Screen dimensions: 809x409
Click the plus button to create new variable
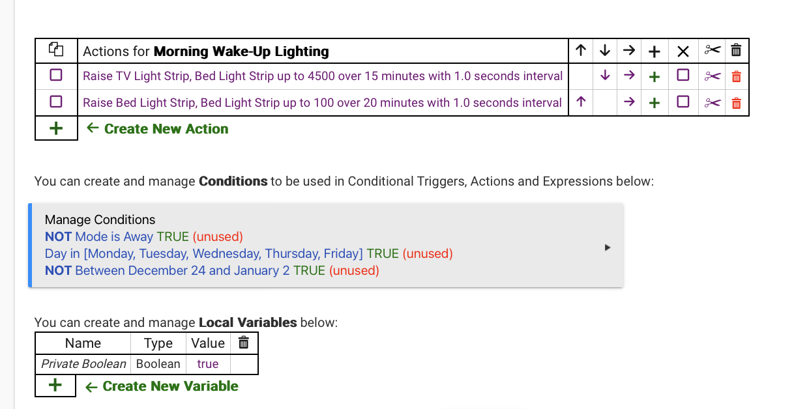pos(55,386)
